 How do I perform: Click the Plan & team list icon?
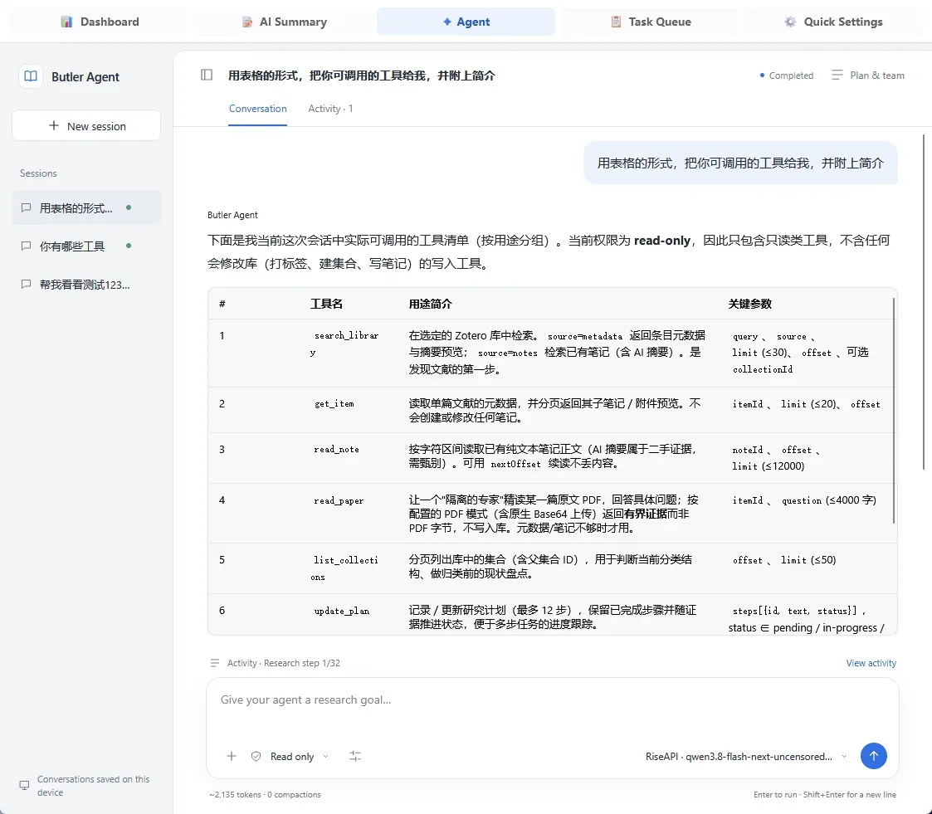click(x=837, y=75)
